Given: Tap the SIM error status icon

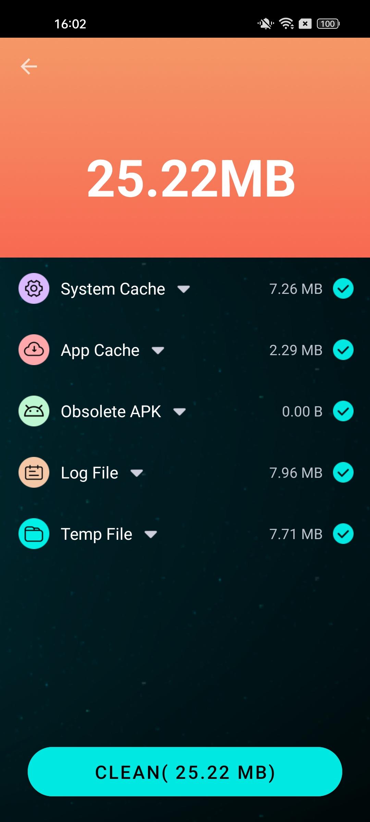Looking at the screenshot, I should click(305, 24).
